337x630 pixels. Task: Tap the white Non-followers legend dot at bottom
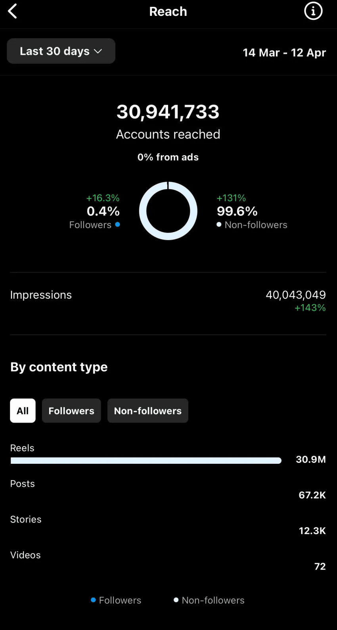point(176,600)
